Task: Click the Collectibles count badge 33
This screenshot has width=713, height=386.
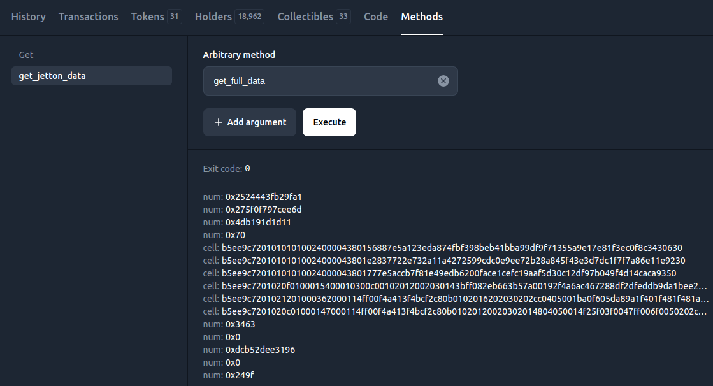Action: [x=343, y=17]
